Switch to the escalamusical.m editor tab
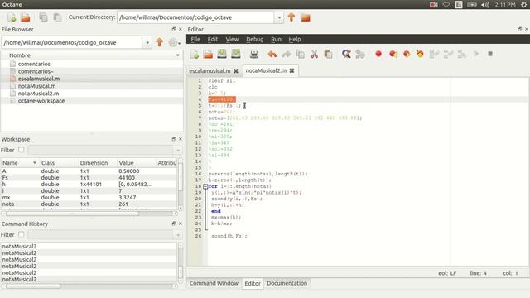Viewport: 530px width, 298px height. pos(210,70)
